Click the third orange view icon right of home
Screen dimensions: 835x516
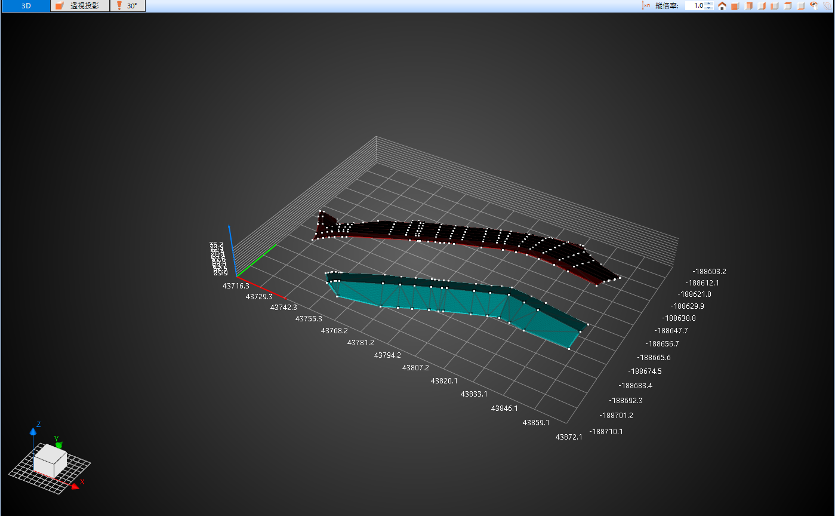click(x=762, y=6)
